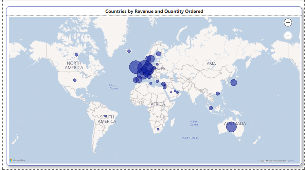This screenshot has width=305, height=170.
Task: Click the bubble near Singapore
Action: (211, 108)
